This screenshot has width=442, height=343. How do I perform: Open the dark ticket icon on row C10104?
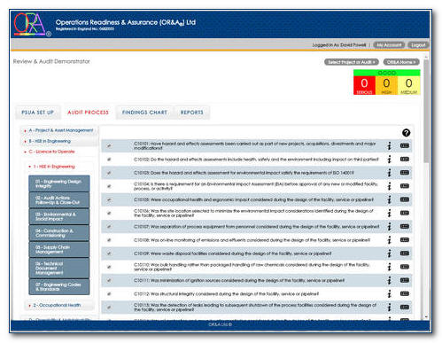coord(405,186)
